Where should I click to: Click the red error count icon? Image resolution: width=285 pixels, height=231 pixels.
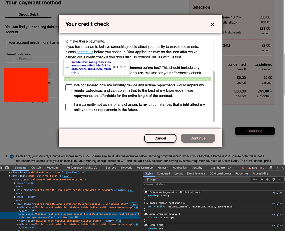point(244,168)
